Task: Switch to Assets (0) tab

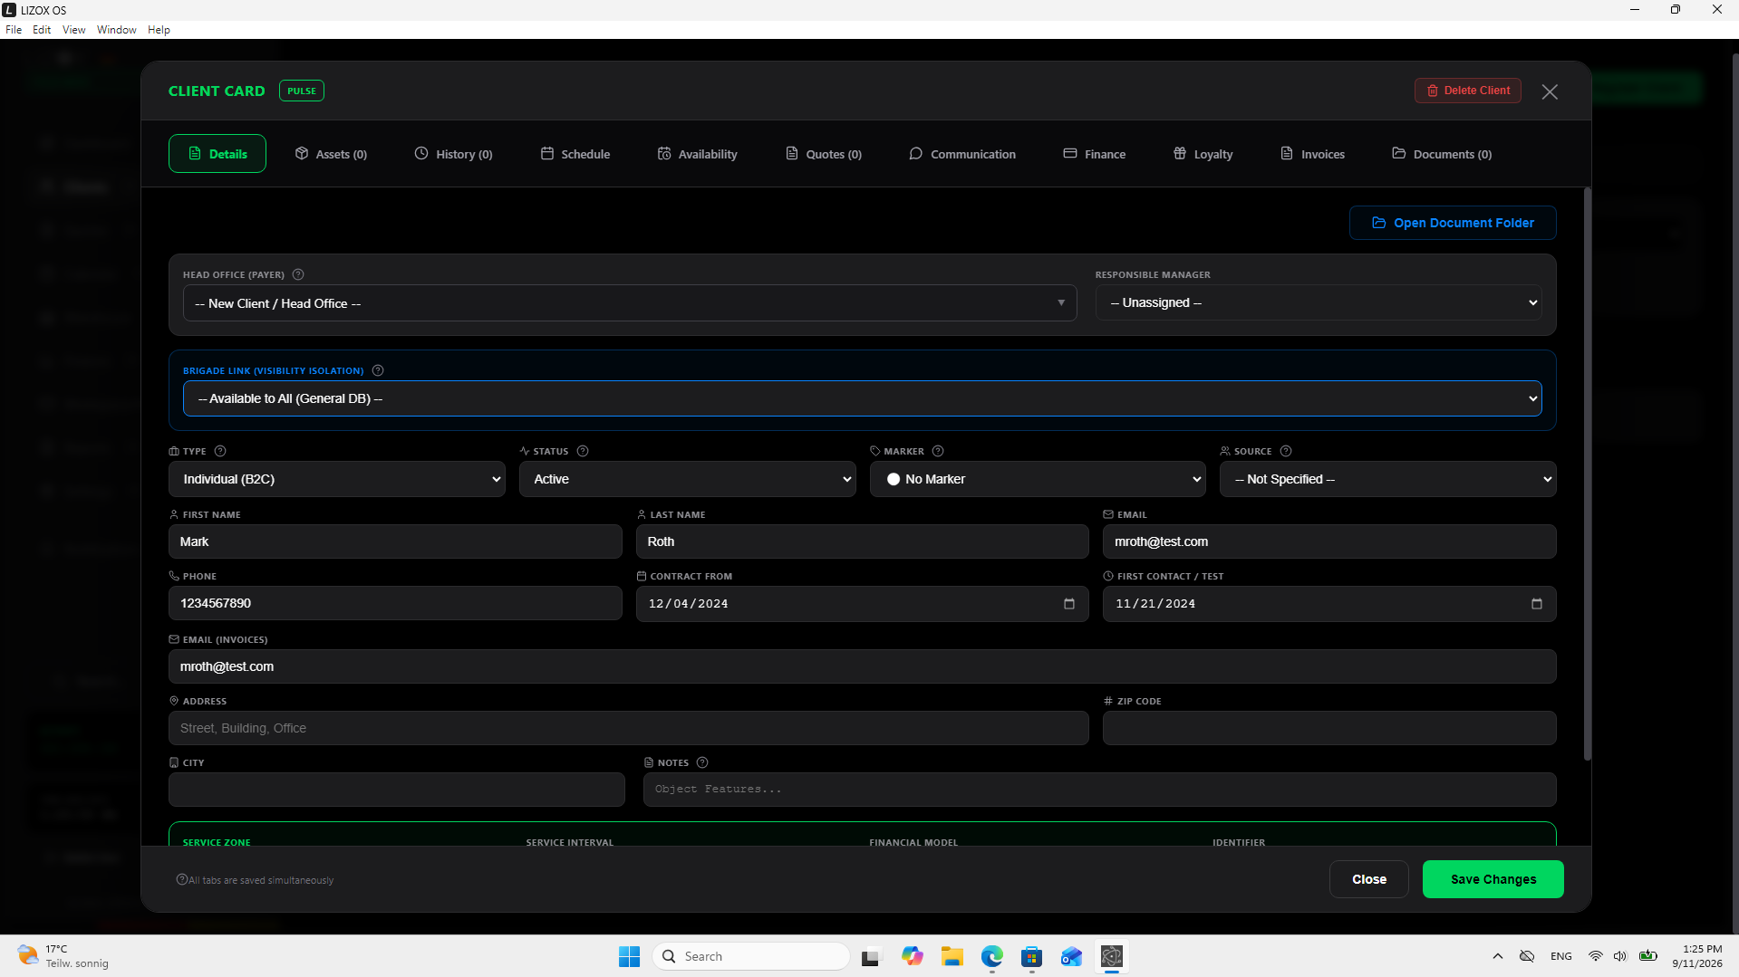Action: [332, 154]
